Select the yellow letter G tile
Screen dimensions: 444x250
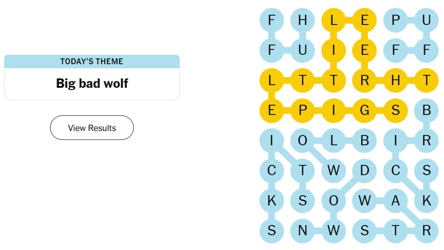(x=364, y=110)
